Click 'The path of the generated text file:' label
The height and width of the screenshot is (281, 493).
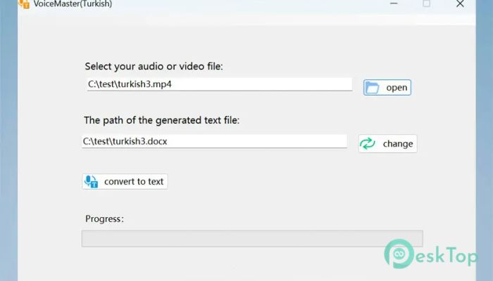point(161,120)
